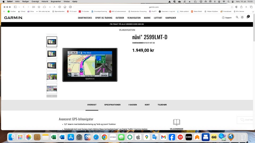Click the Support link

click(227, 18)
